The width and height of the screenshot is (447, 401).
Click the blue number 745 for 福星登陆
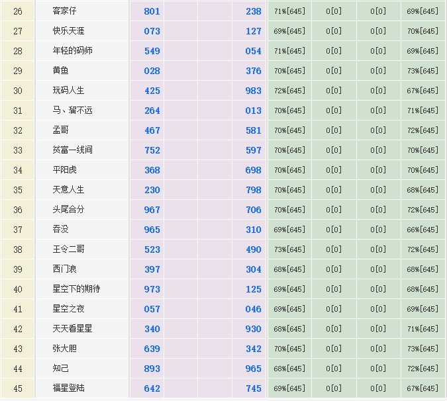(253, 388)
